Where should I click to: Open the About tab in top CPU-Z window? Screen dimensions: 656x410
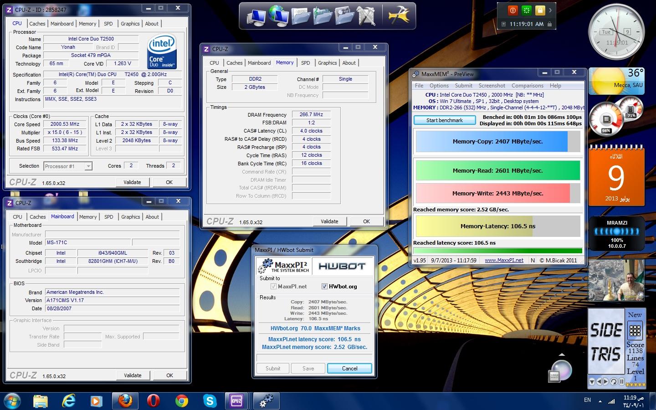point(152,24)
